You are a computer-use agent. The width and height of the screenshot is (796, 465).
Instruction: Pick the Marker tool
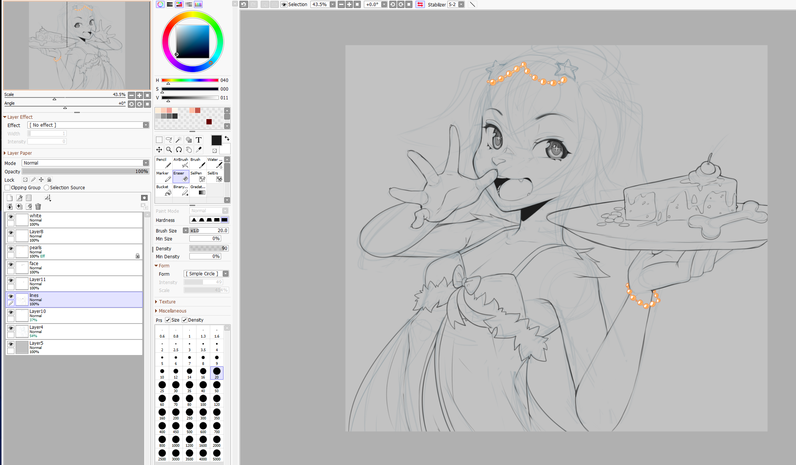click(164, 177)
